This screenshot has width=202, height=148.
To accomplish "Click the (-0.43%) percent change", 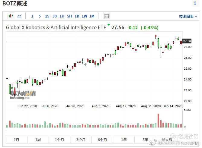I will click(x=149, y=28).
